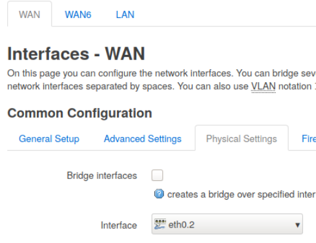Open the General Setup tab
The width and height of the screenshot is (316, 243).
click(49, 139)
